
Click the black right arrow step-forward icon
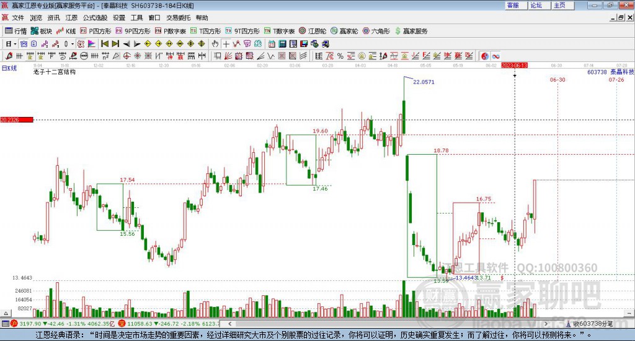pyautogui.click(x=137, y=44)
